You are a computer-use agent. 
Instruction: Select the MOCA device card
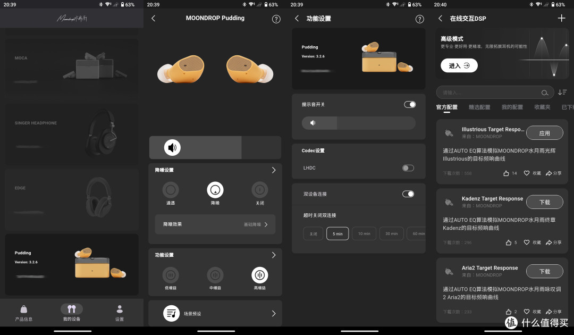72,68
